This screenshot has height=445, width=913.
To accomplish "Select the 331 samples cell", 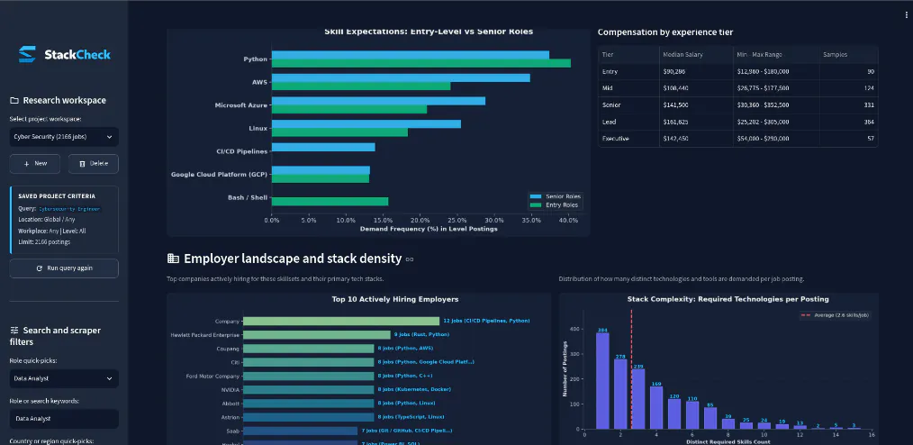I will 848,104.
